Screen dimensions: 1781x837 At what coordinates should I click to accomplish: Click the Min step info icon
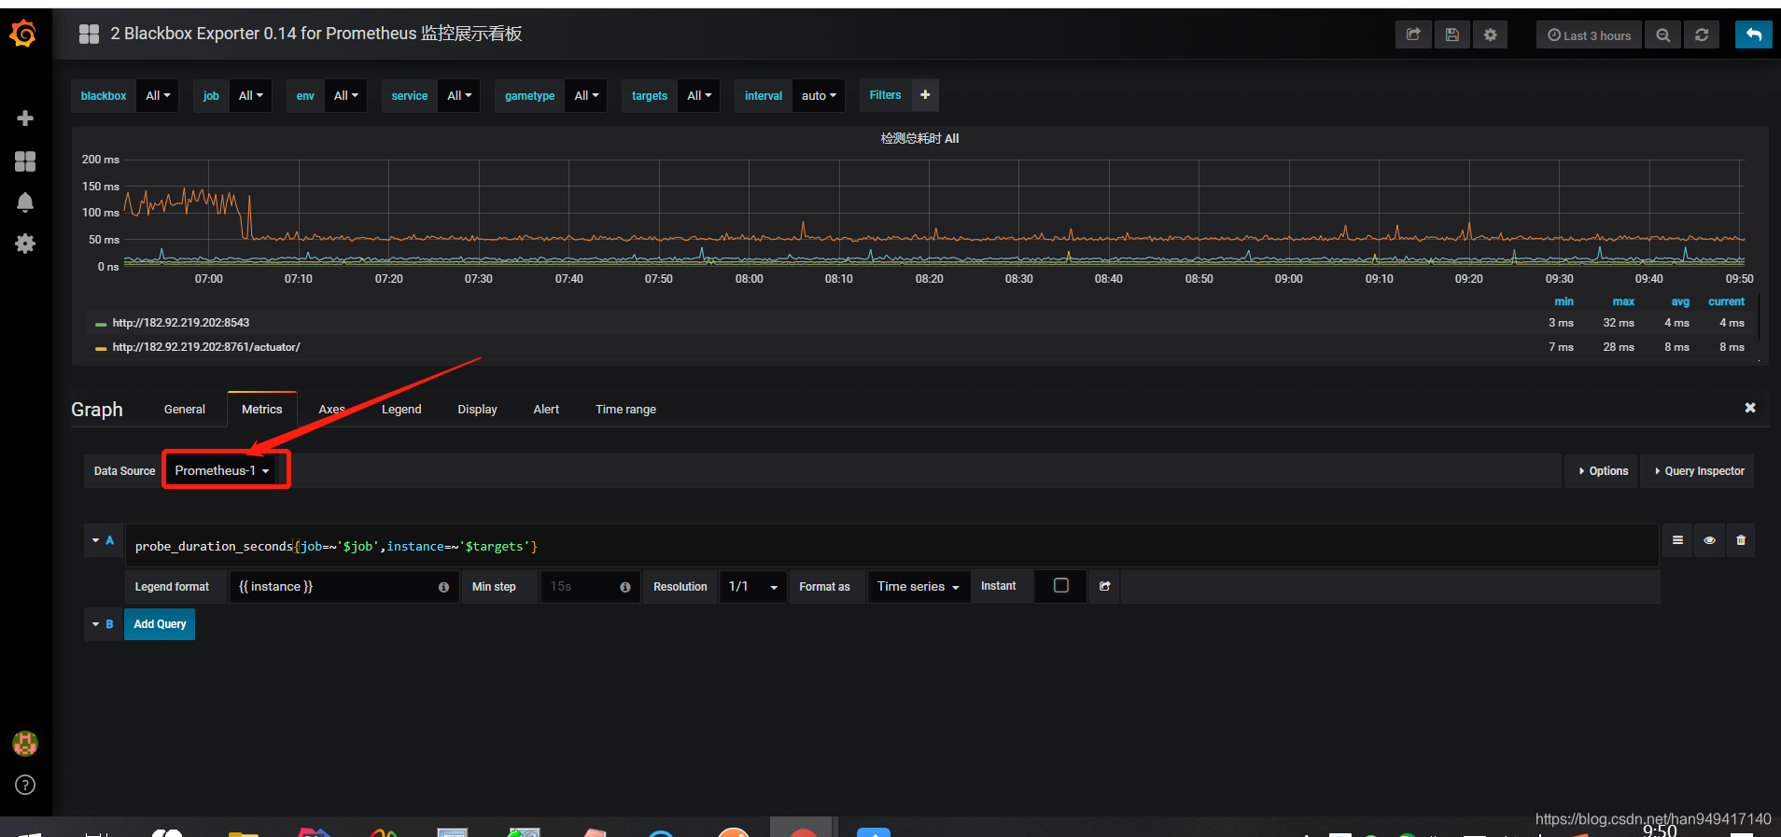tap(624, 587)
